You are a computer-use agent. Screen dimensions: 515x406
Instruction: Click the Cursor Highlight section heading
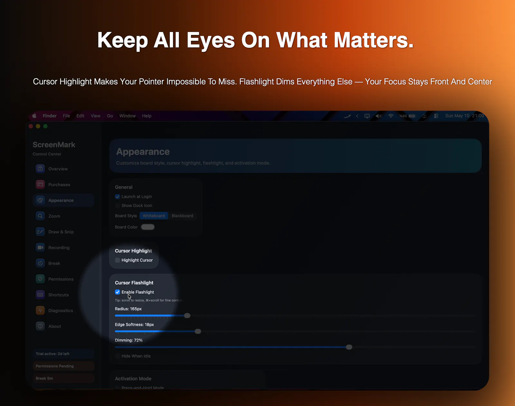click(133, 251)
